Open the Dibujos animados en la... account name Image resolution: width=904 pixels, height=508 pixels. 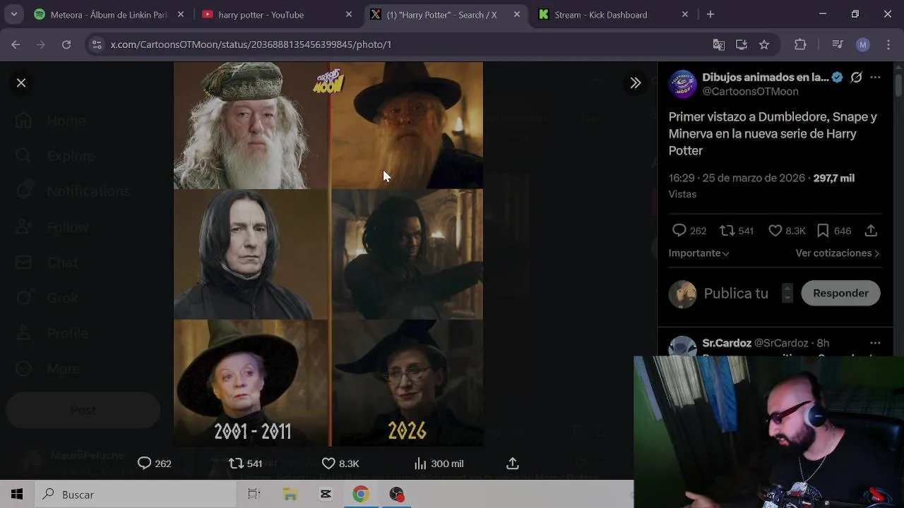point(765,77)
